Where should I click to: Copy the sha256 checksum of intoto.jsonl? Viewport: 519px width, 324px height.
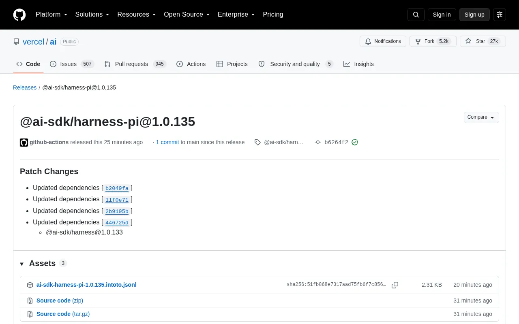tap(395, 285)
